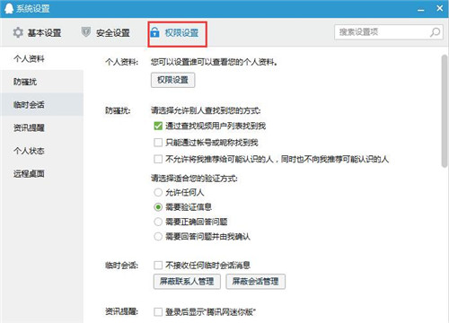Click the vertical scrollbar thumb
The width and height of the screenshot is (449, 323).
445,110
